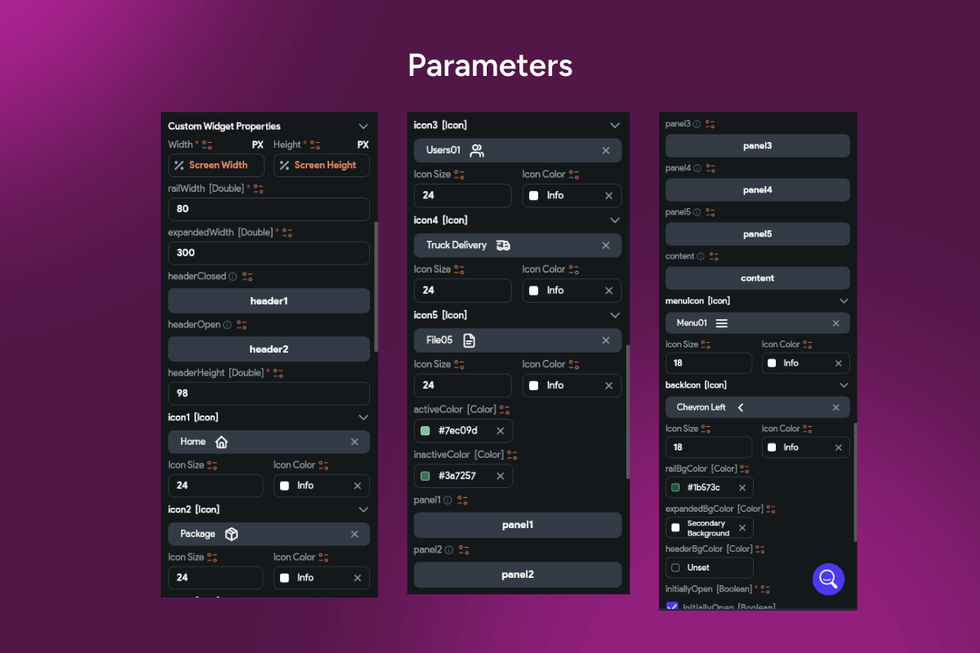The width and height of the screenshot is (980, 653).
Task: Click the round purple search button
Action: pyautogui.click(x=828, y=579)
